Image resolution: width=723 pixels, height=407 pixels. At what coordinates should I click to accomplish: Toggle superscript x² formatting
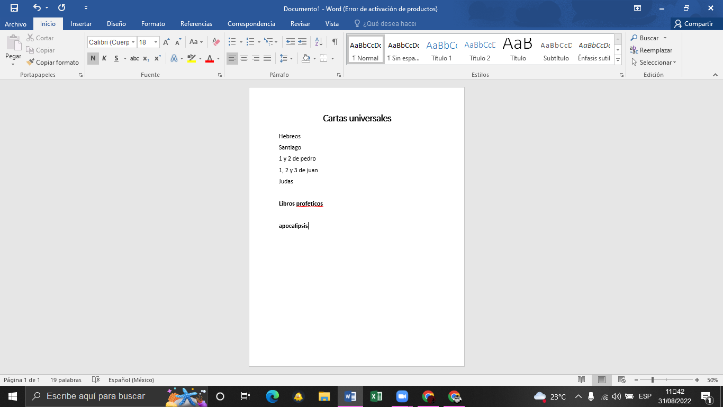tap(158, 58)
